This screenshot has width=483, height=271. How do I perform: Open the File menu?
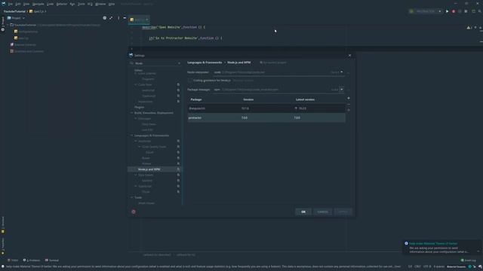pos(10,4)
